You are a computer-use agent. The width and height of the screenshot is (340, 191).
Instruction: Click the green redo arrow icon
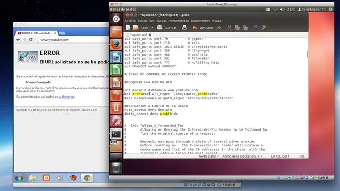click(218, 28)
